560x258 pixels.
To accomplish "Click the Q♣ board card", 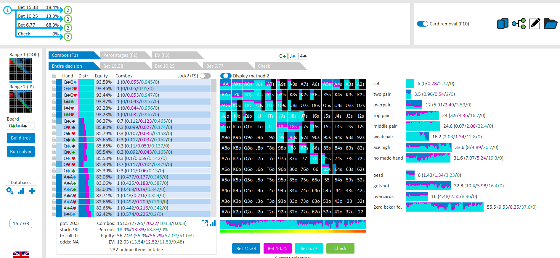I will pyautogui.click(x=283, y=56).
